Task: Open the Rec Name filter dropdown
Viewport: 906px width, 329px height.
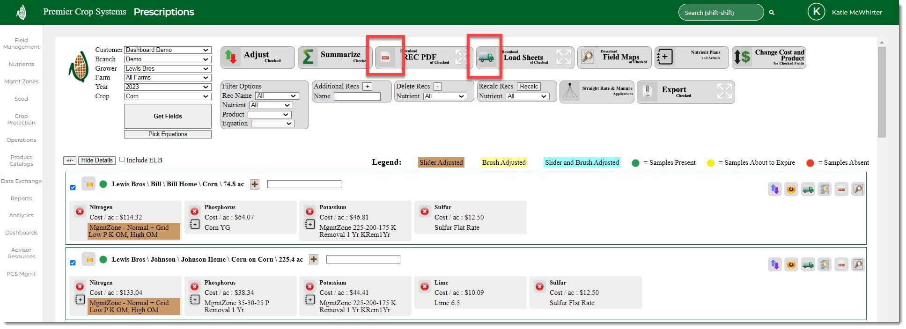Action: [277, 96]
